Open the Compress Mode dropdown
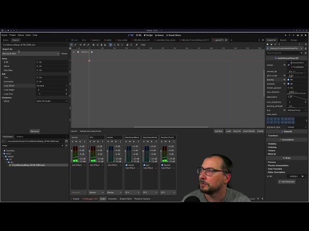 (52, 101)
